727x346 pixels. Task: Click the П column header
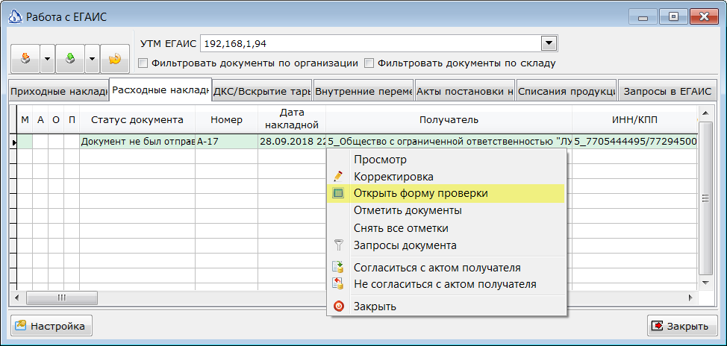click(x=72, y=120)
